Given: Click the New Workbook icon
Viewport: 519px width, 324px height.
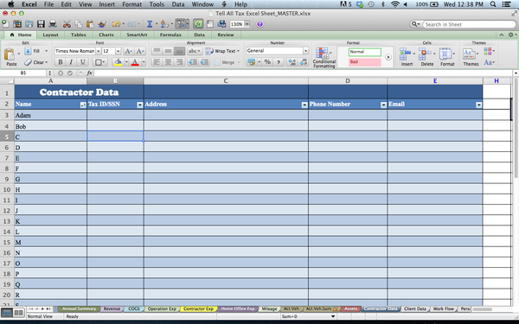Looking at the screenshot, I should 5,24.
